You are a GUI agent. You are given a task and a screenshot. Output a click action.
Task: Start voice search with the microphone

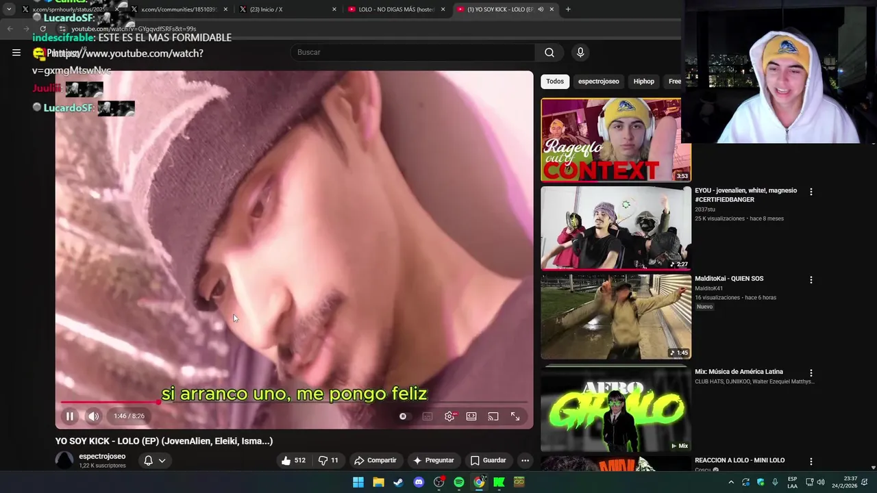580,52
